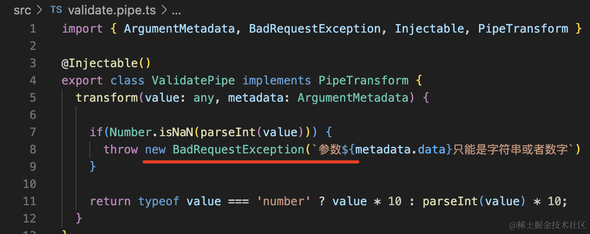590x234 pixels.
Task: Expand the breadcrumb ellipsis symbol item
Action: [x=176, y=10]
